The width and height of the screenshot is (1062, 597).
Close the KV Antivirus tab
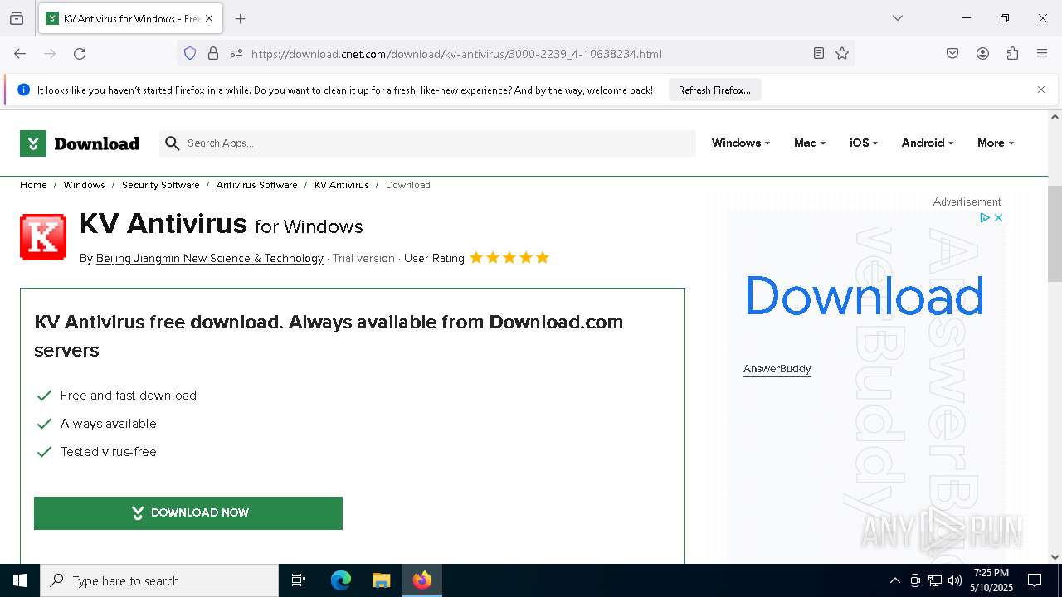click(x=209, y=18)
